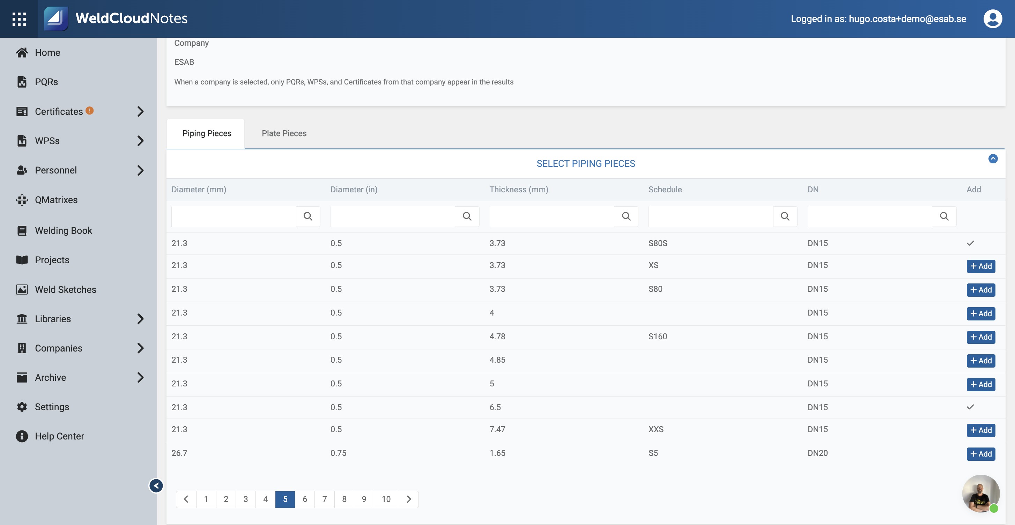Screen dimensions: 1015x525
Task: Switch to the Plate Pieces tab
Action: pyautogui.click(x=284, y=134)
